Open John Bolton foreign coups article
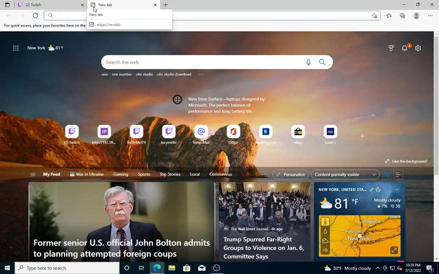 [x=122, y=222]
